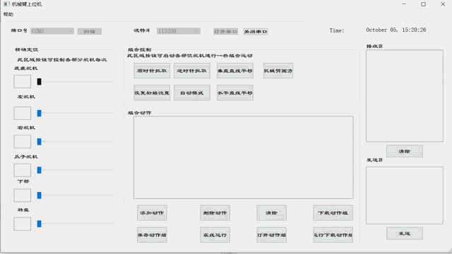The width and height of the screenshot is (452, 254).
Task: Click the 底座舵机 value box
Action: click(x=22, y=82)
